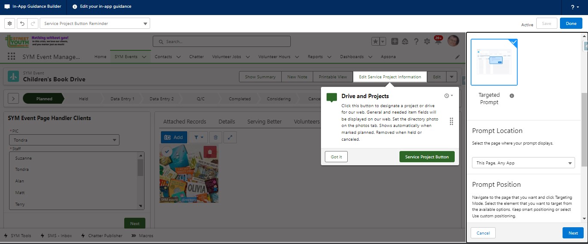Open the photo filter dropdown

(199, 137)
